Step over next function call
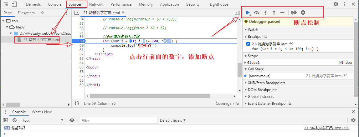Screen dimensions: 359x137 (257, 13)
